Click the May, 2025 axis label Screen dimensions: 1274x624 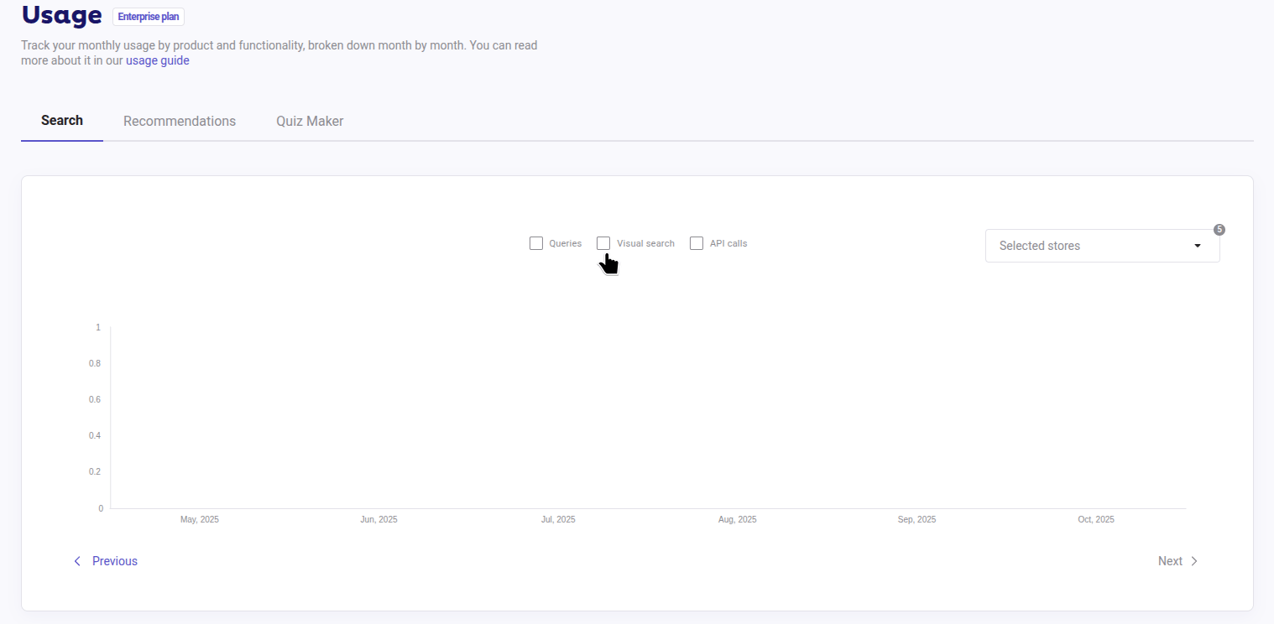click(199, 518)
